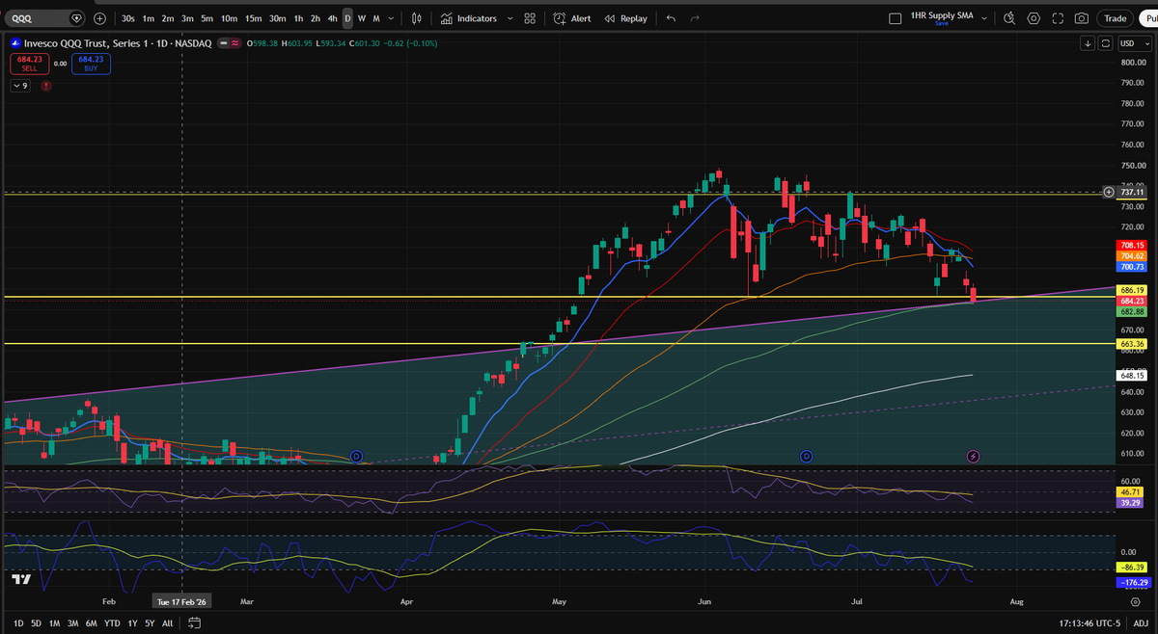Switch to 2m interval
Screen dimensions: 1158x634
[x=168, y=18]
